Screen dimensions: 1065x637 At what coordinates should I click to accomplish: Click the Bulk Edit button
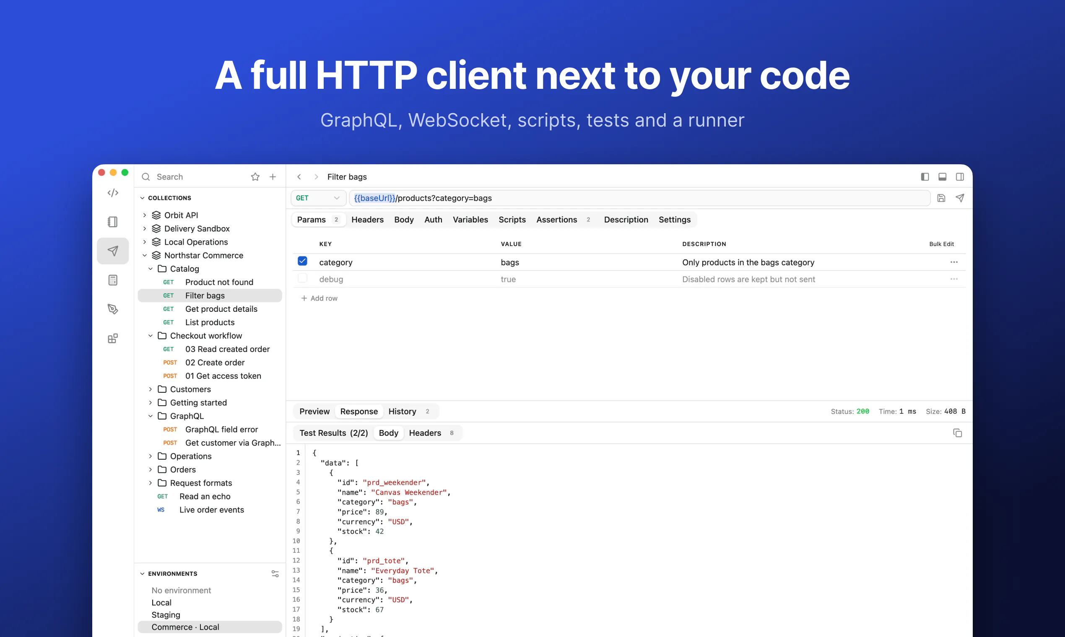[941, 244]
